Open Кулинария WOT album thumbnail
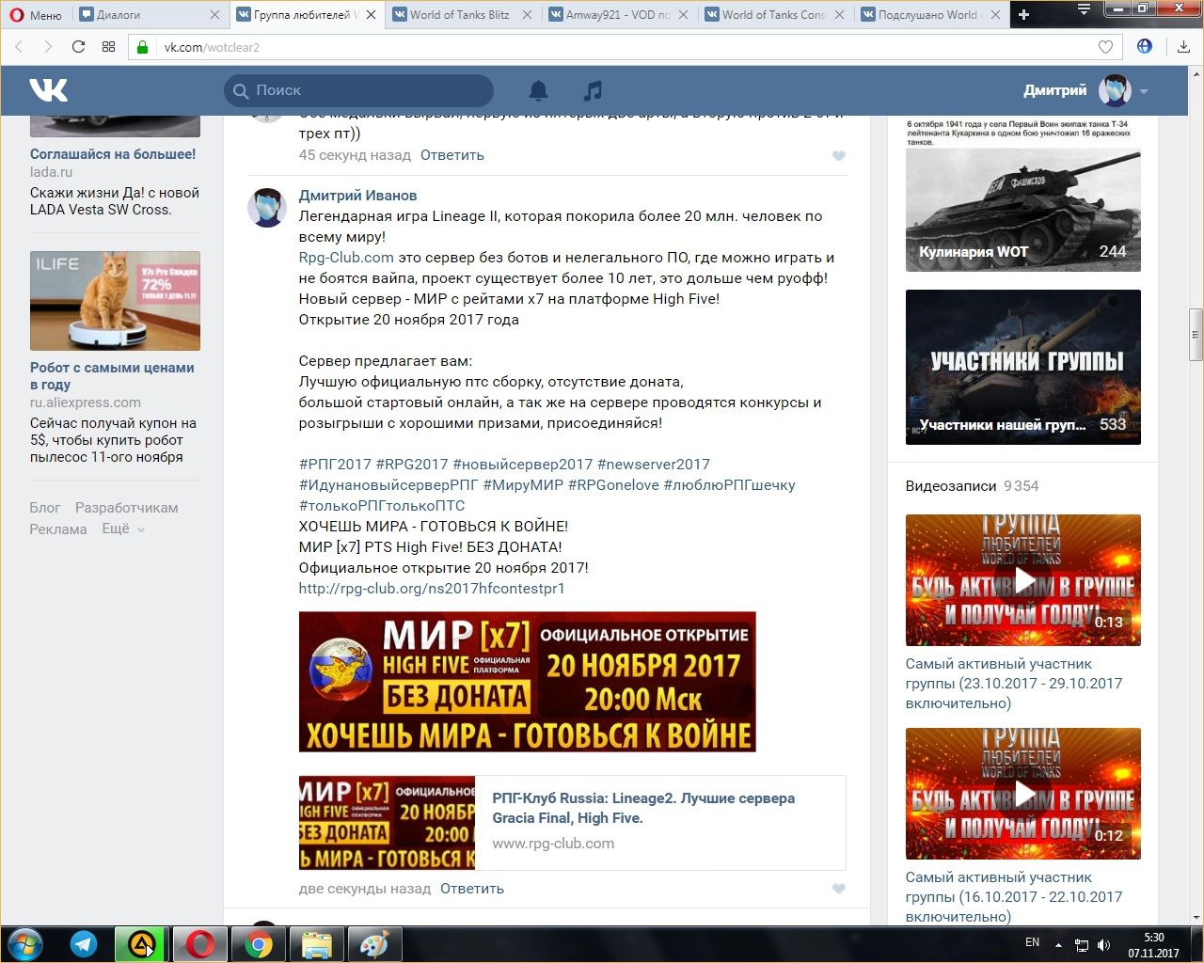The width and height of the screenshot is (1204, 963). click(x=1023, y=195)
